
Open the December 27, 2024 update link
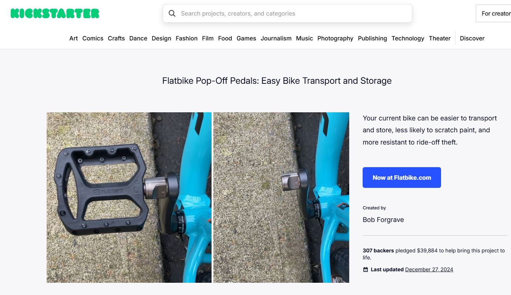tap(429, 270)
